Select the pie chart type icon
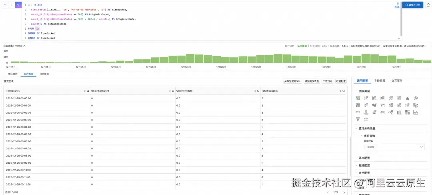432x195 pixels. pos(391,98)
